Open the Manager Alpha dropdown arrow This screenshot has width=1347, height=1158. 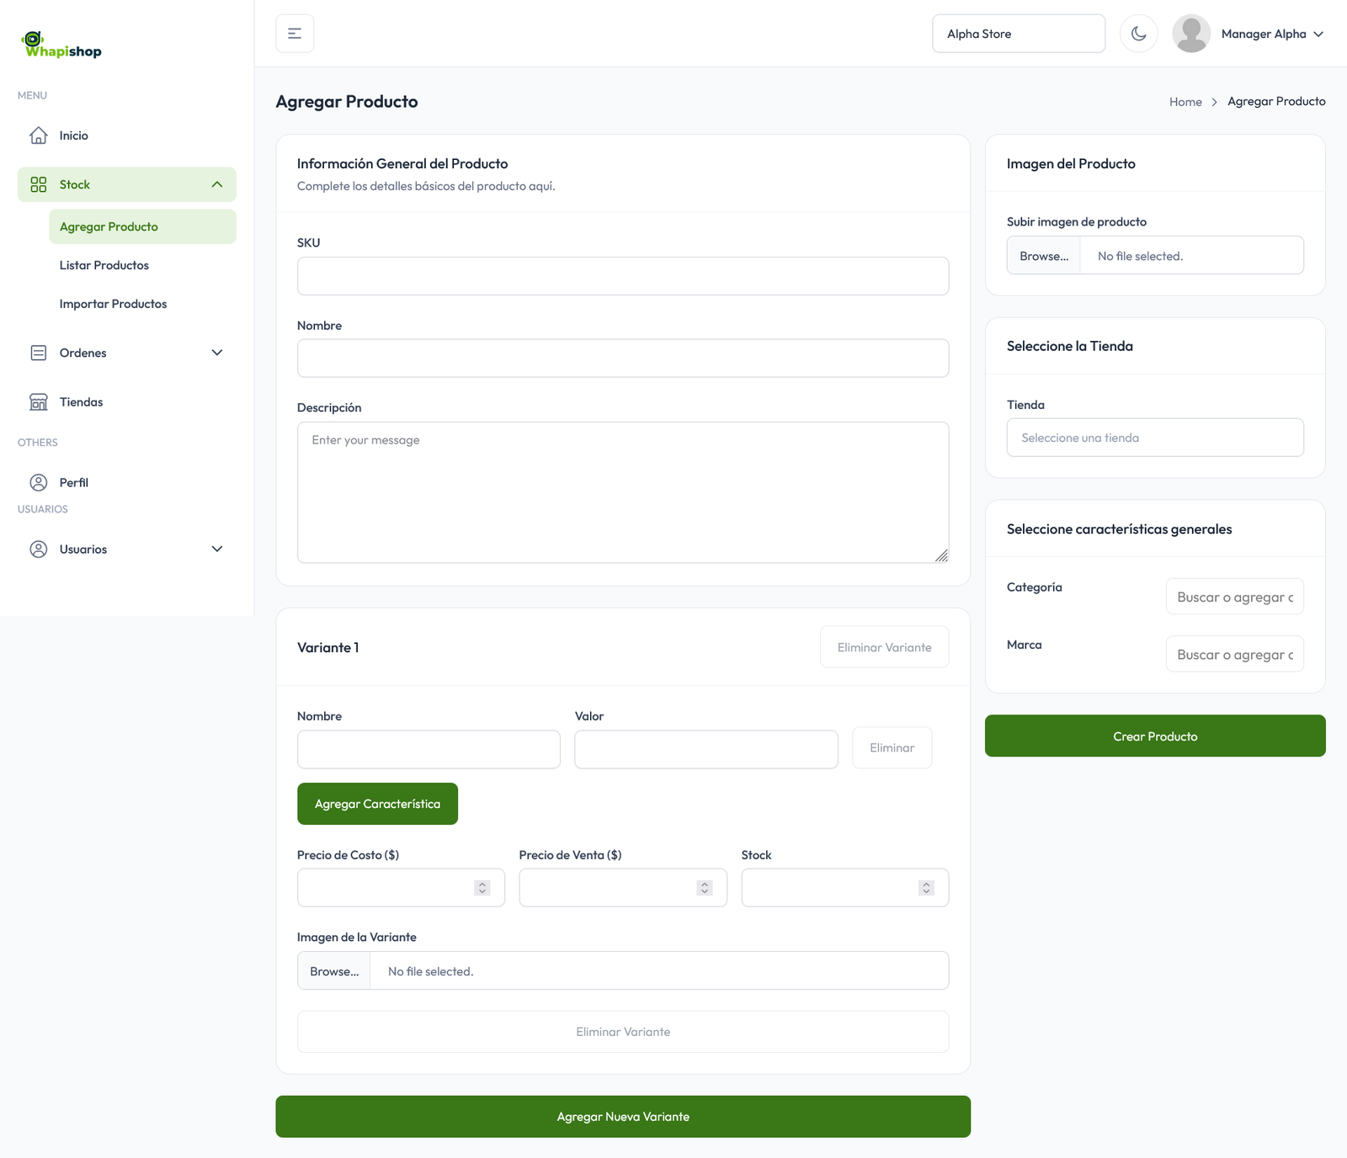[1318, 35]
